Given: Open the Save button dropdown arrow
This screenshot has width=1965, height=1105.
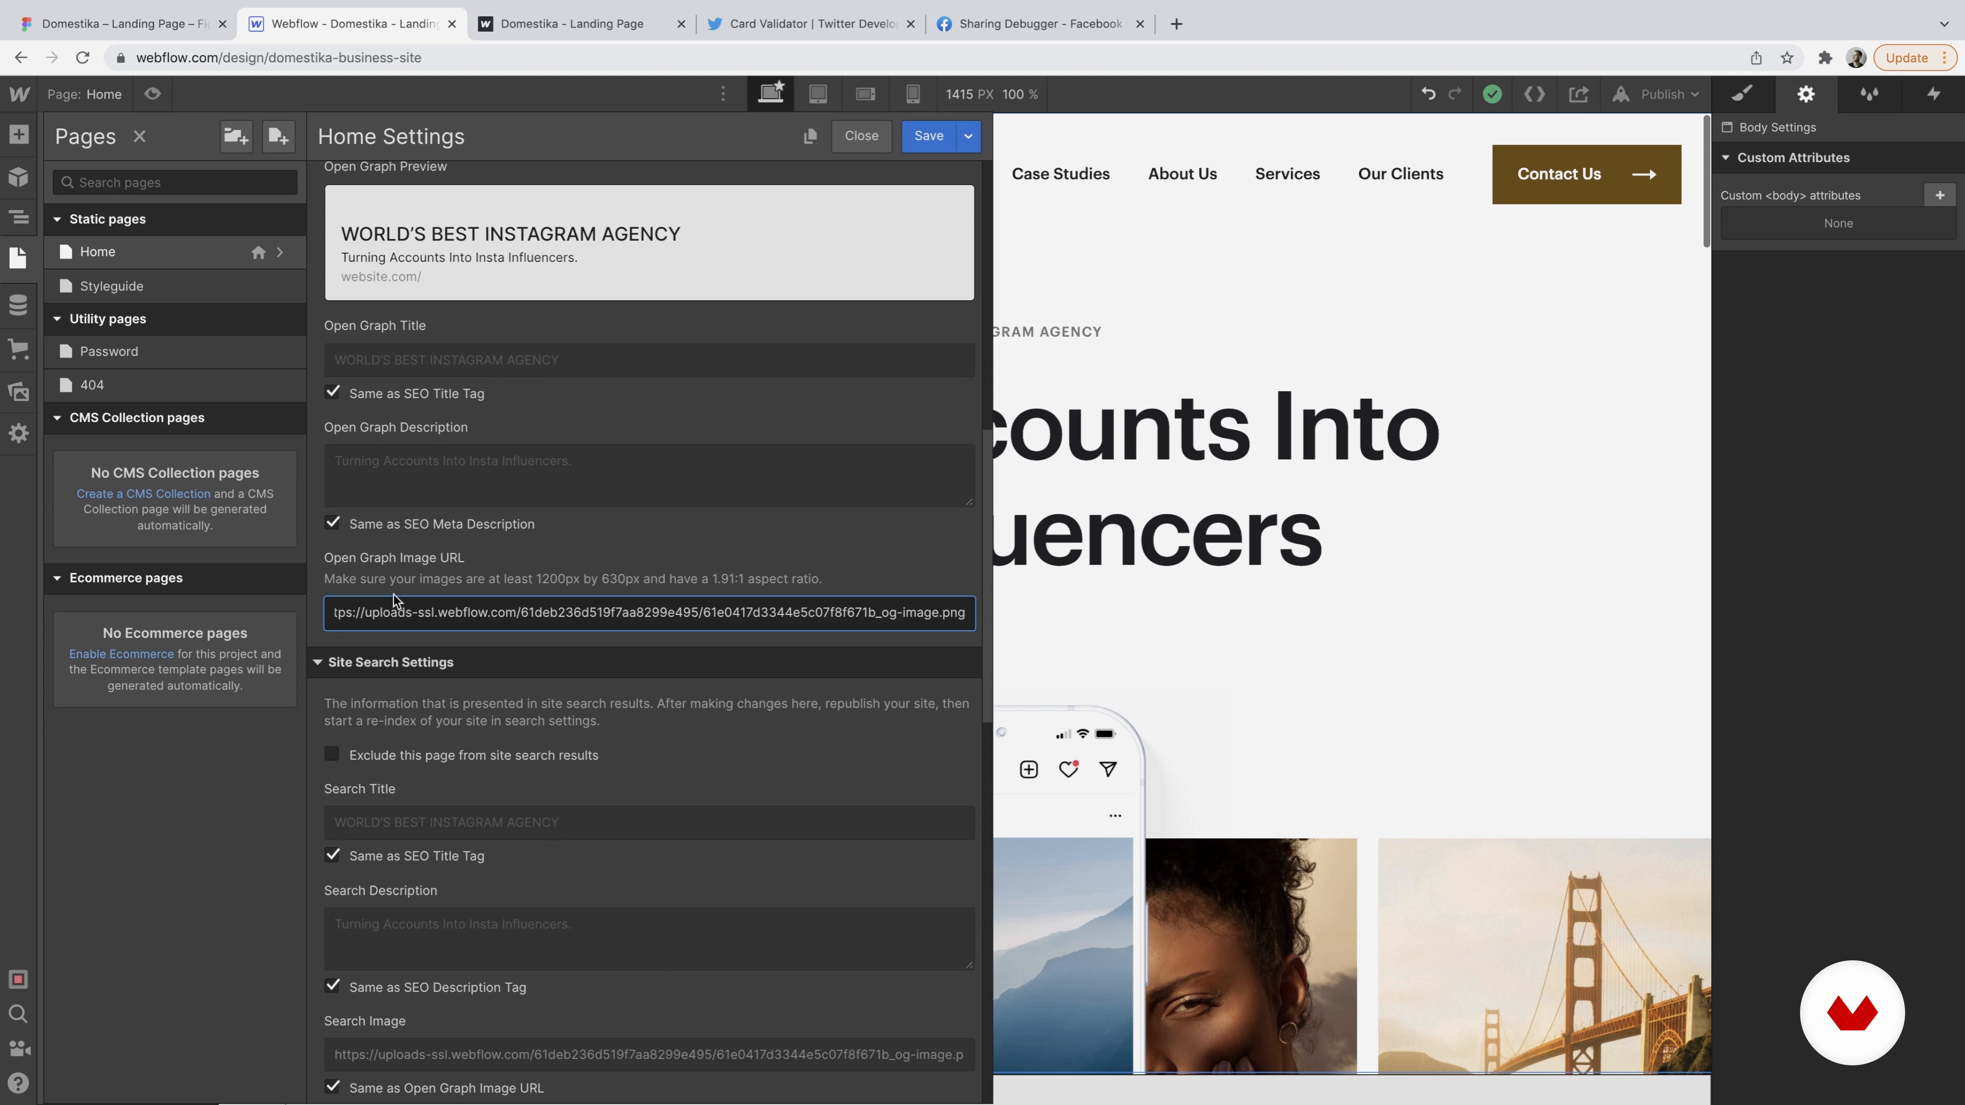Looking at the screenshot, I should [968, 136].
